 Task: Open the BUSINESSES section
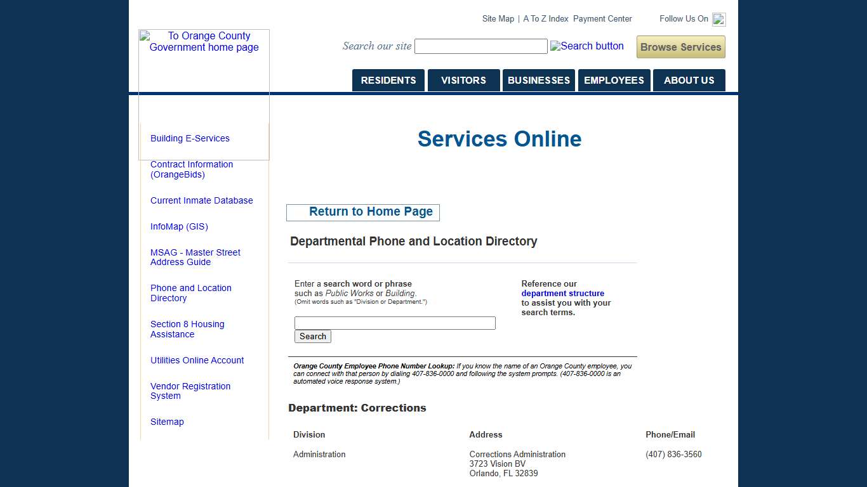click(538, 80)
